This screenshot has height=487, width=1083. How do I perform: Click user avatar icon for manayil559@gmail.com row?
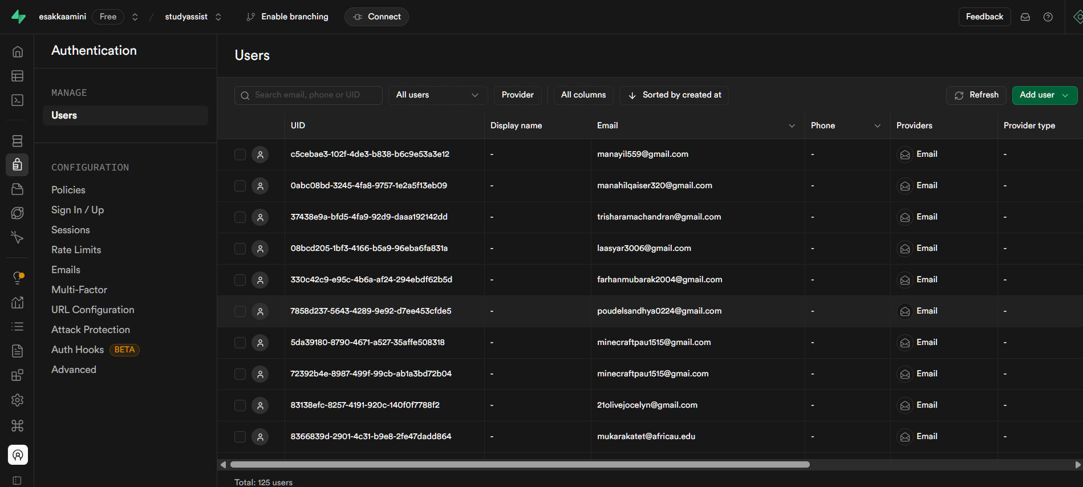pyautogui.click(x=260, y=155)
